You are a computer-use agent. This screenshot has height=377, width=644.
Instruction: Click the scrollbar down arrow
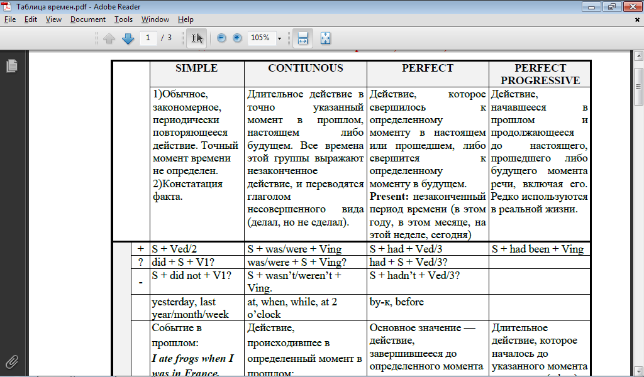[x=638, y=369]
